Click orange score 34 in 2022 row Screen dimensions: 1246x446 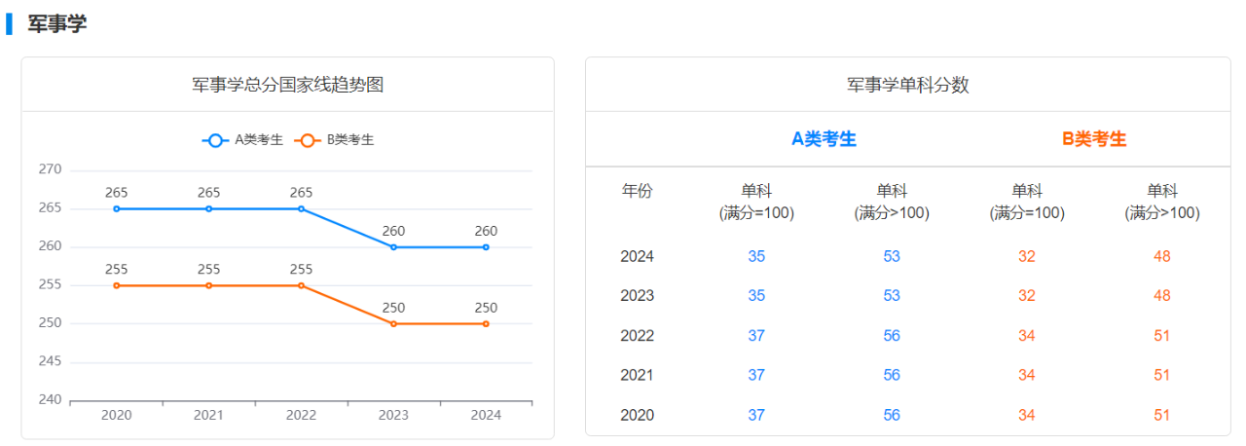1027,336
